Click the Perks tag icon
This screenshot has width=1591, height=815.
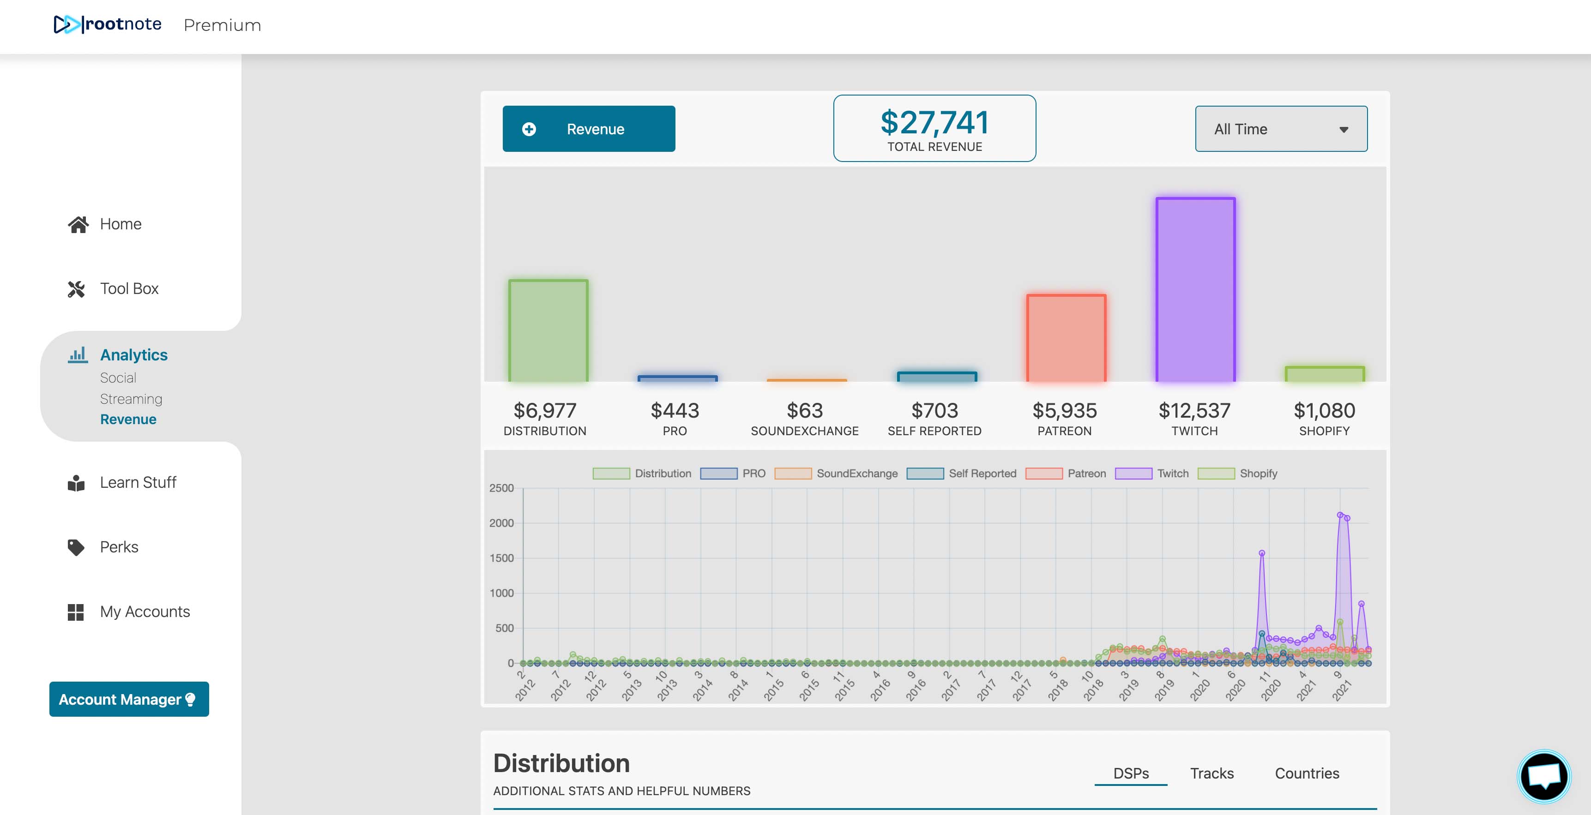[x=76, y=547]
